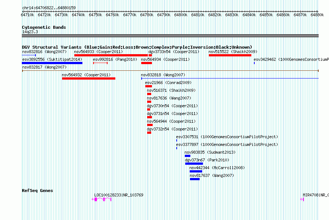Click the nsv817636 (Wang2007) label
This screenshot has width=329, height=220.
click(x=169, y=98)
